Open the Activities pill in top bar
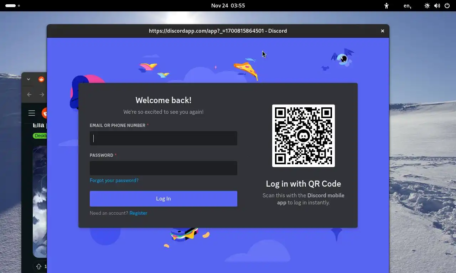This screenshot has height=273, width=456. 12,6
